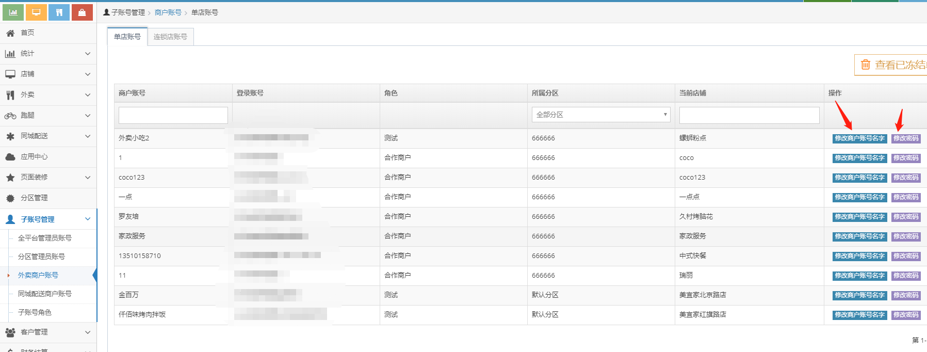Click 修改密码 for the coco123 row
Image resolution: width=927 pixels, height=352 pixels.
(x=906, y=178)
